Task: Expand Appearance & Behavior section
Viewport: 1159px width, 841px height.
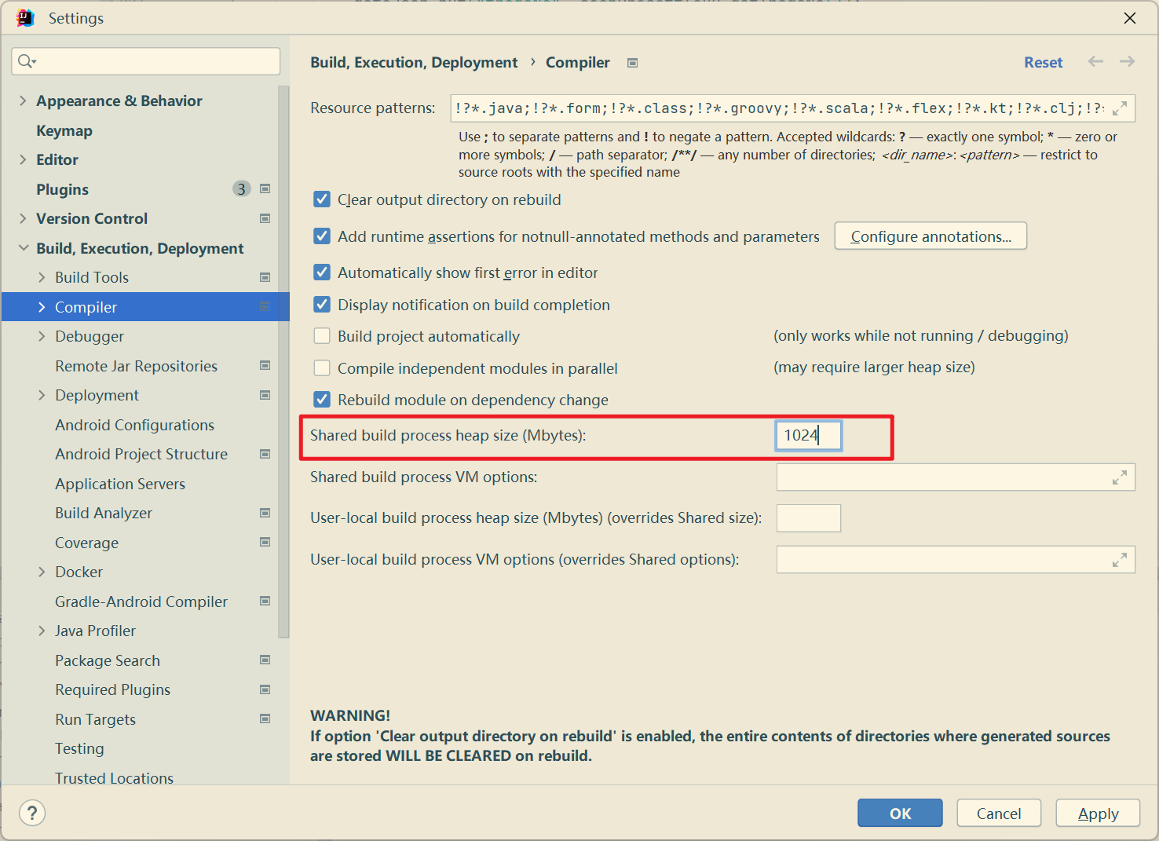Action: coord(23,101)
